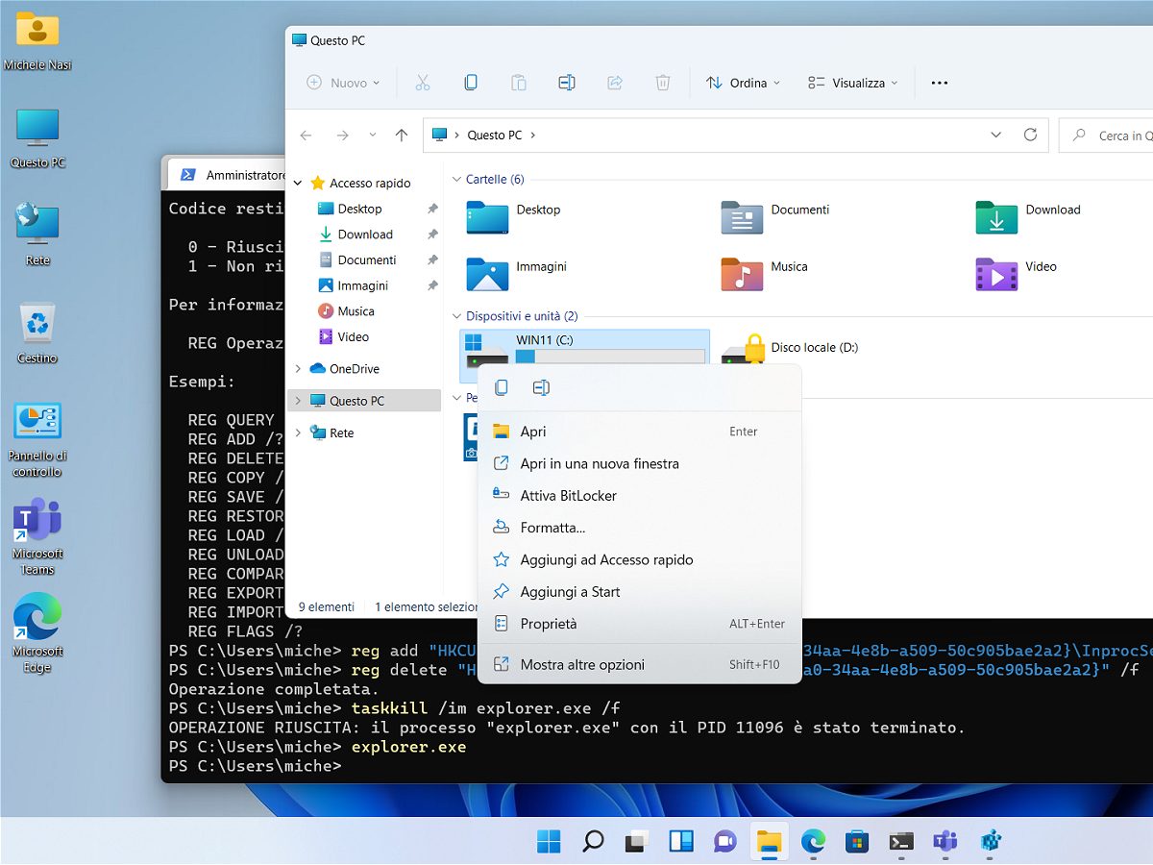Click the Nuovo button
The height and width of the screenshot is (865, 1153).
(343, 83)
